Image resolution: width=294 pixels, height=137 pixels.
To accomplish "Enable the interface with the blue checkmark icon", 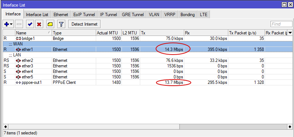I will coord(30,24).
